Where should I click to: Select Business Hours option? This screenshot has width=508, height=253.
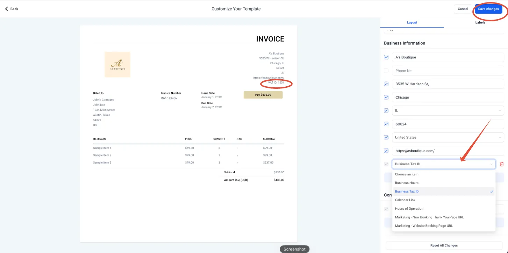pos(444,183)
